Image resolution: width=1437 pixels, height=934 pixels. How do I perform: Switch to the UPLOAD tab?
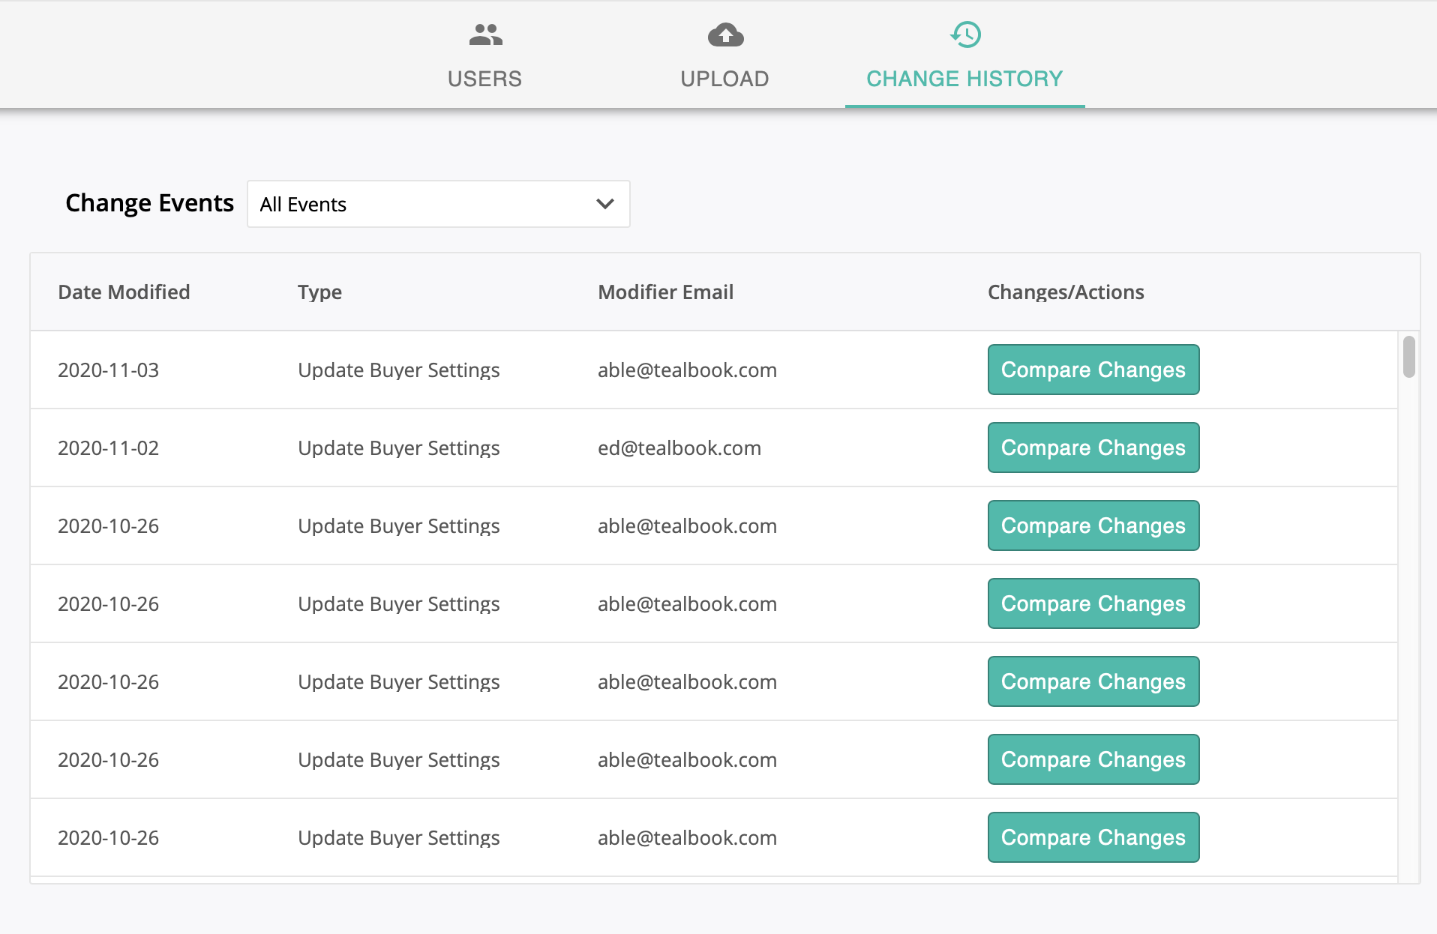(x=724, y=79)
